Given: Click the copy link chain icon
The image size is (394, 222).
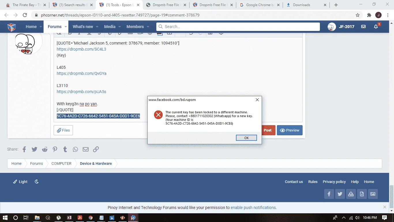Looking at the screenshot, I should coord(96,149).
